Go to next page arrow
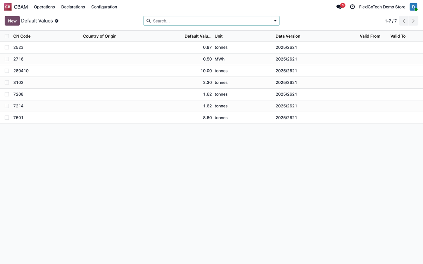 coord(413,21)
